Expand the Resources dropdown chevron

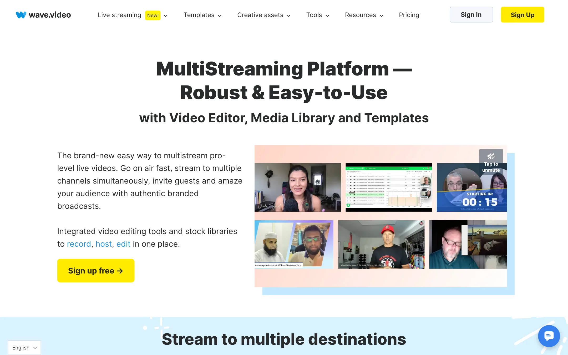(382, 16)
